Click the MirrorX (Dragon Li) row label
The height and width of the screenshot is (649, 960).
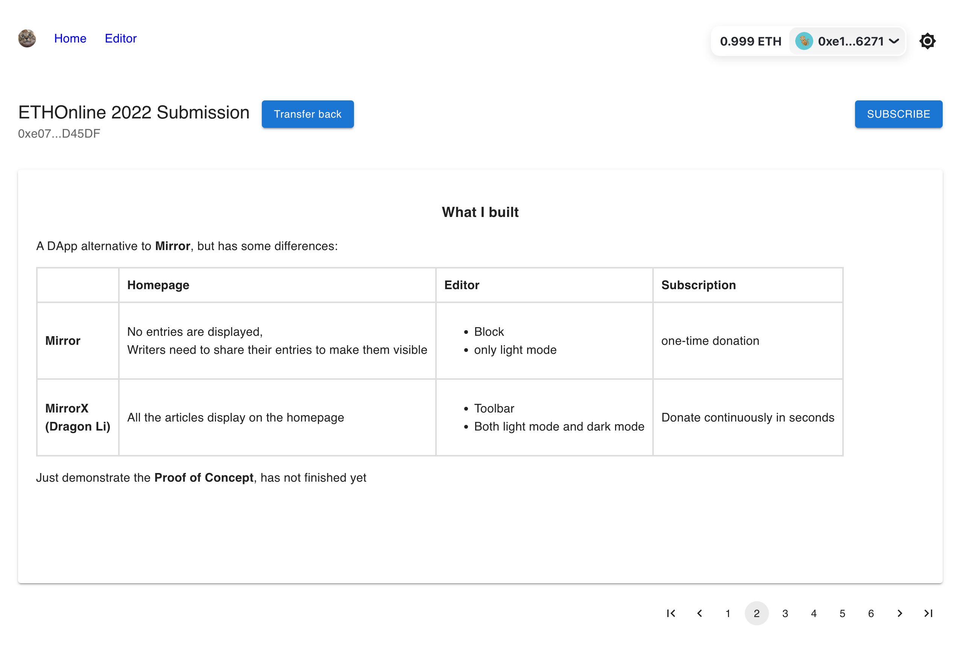tap(77, 417)
